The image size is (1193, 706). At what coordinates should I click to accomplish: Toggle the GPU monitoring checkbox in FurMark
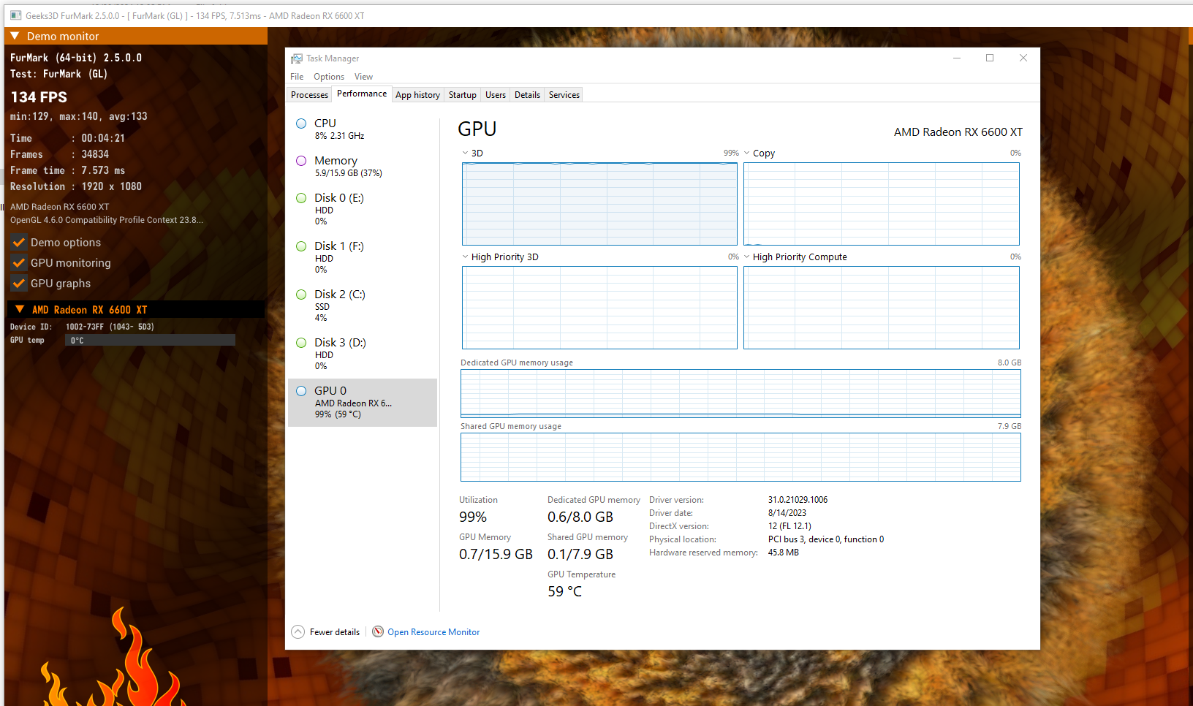point(19,263)
